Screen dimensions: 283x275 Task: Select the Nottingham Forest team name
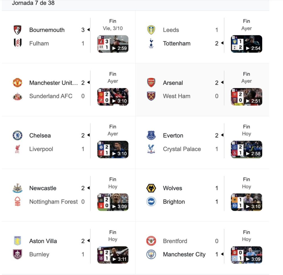[53, 202]
